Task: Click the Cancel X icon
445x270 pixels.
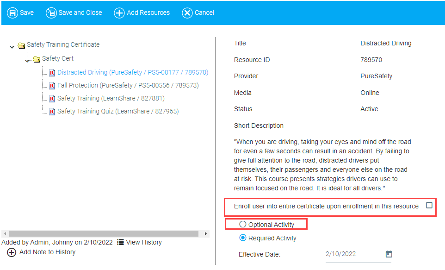Action: pyautogui.click(x=187, y=13)
